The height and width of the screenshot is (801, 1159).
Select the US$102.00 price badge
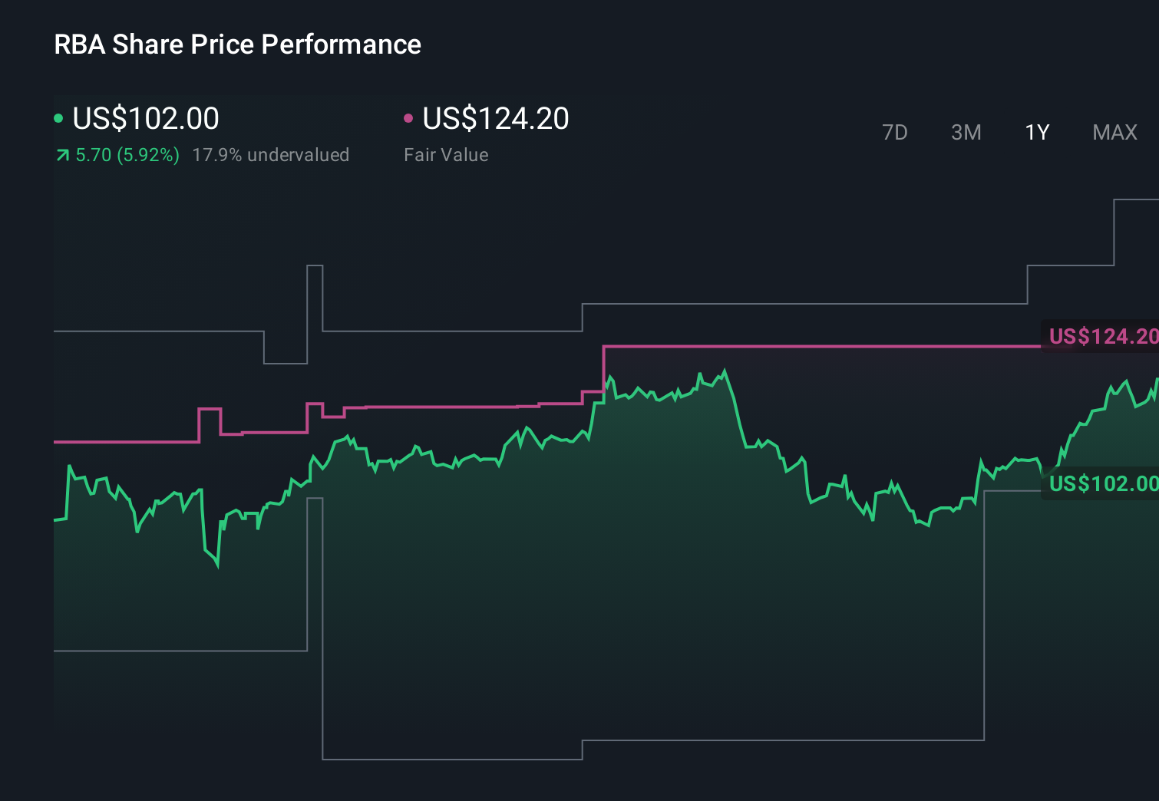click(x=1101, y=484)
